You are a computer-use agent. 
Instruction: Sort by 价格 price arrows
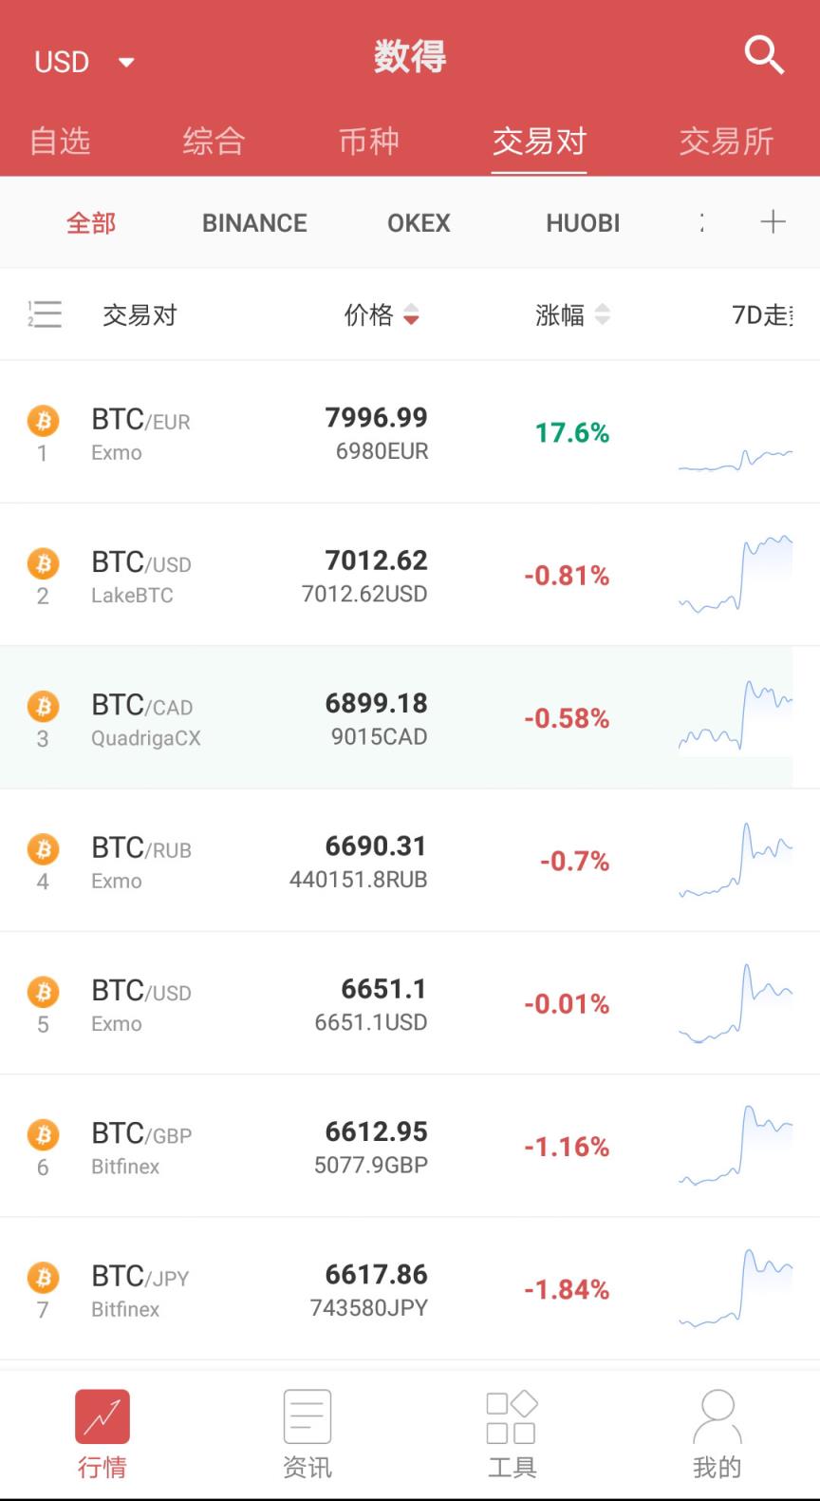pos(411,314)
